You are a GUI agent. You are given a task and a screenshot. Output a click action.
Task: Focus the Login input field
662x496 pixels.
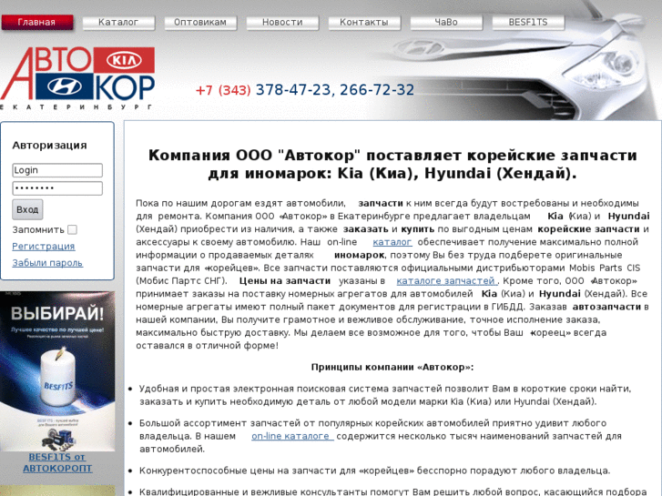pos(57,170)
